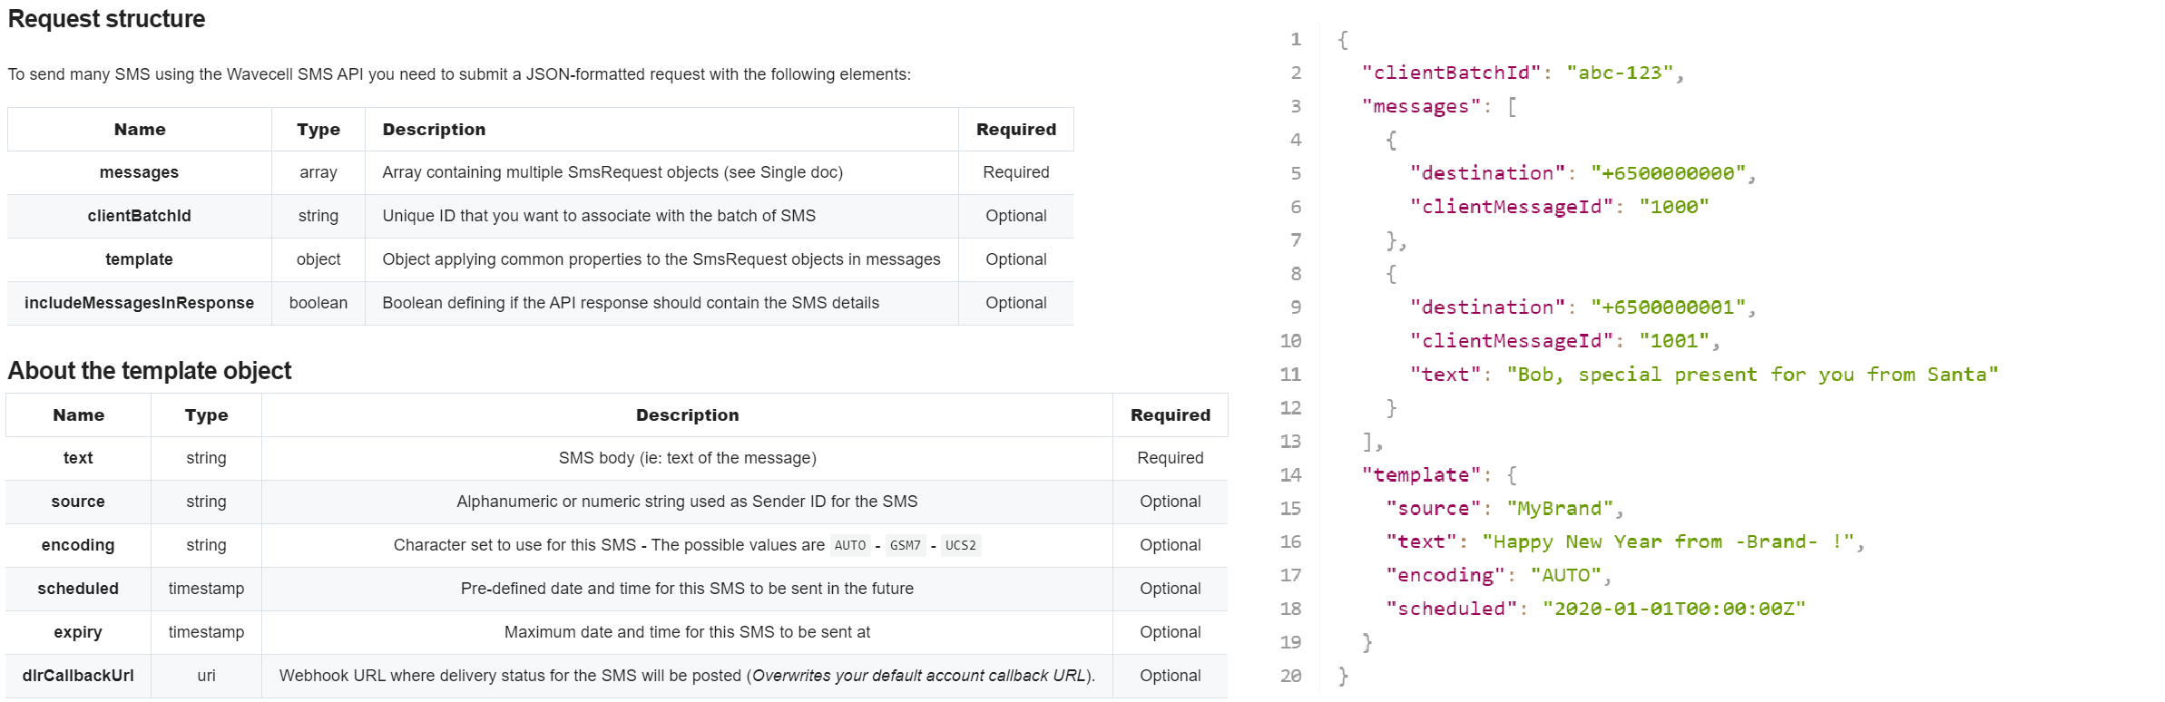Click the "source" name cell in template table
This screenshot has width=2165, height=702.
click(x=78, y=502)
